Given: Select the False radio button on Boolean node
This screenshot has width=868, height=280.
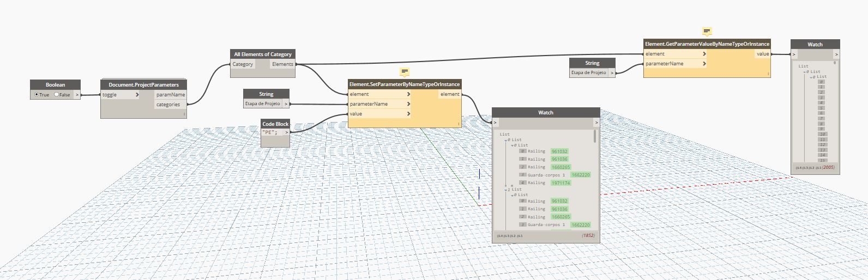Looking at the screenshot, I should point(56,95).
